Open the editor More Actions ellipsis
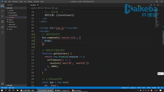Image resolution: width=164 pixels, height=92 pixels. pos(161,5)
